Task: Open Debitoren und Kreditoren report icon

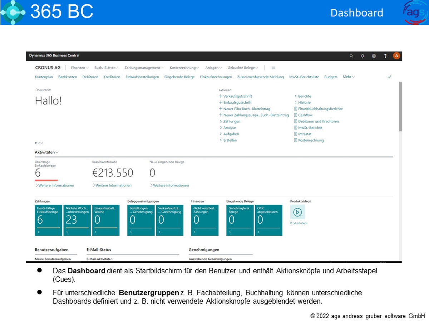Action: tap(296, 121)
